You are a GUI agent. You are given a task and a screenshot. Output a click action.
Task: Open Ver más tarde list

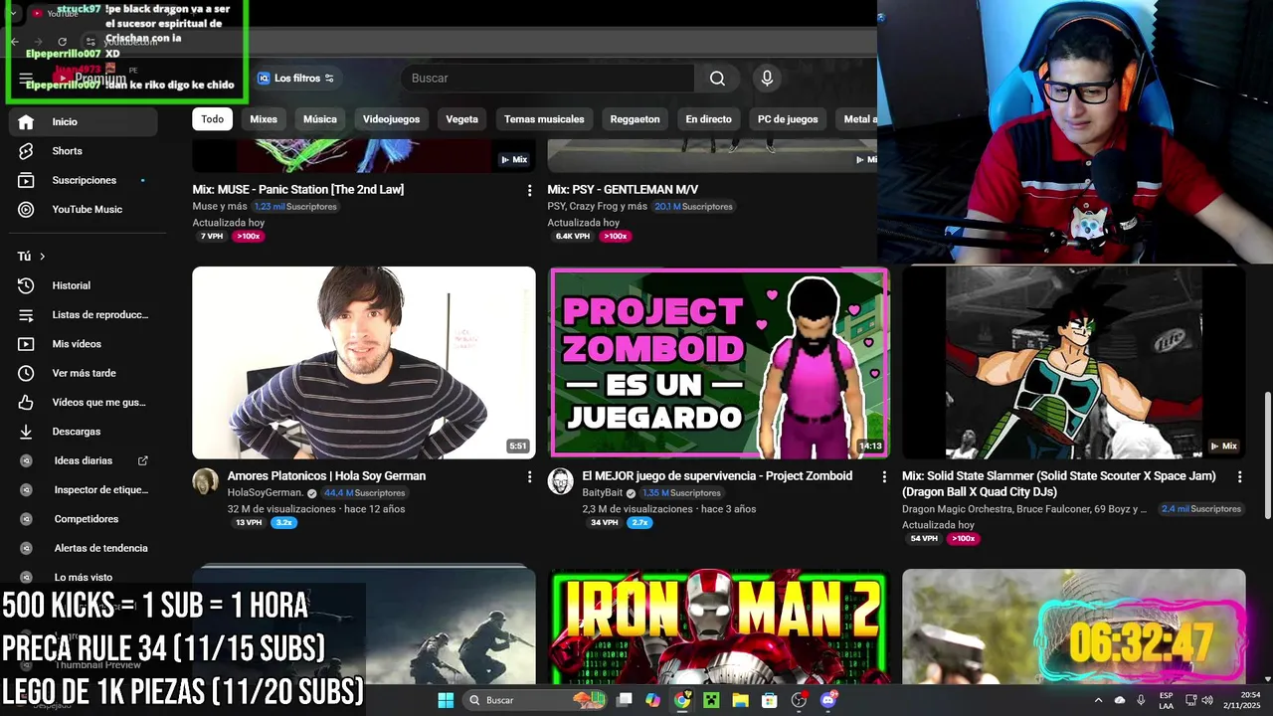tap(83, 373)
